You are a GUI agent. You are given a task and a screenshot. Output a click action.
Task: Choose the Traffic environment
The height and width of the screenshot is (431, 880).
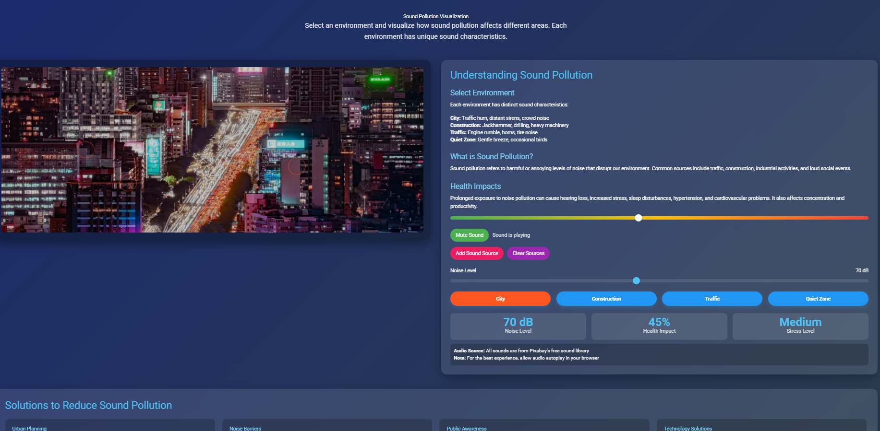click(712, 299)
